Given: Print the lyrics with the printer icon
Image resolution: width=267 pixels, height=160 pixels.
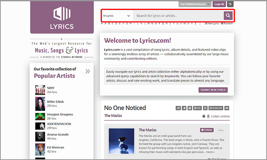Looking at the screenshot, I should [190, 108].
